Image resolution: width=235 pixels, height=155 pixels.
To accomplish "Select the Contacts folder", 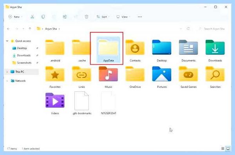I will pos(135,50).
